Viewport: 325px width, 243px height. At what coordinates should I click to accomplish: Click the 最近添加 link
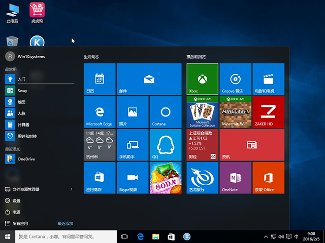pyautogui.click(x=65, y=223)
